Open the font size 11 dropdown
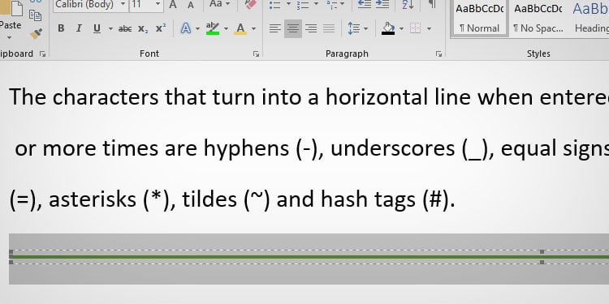Screen dimensions: 609x304 158,5
